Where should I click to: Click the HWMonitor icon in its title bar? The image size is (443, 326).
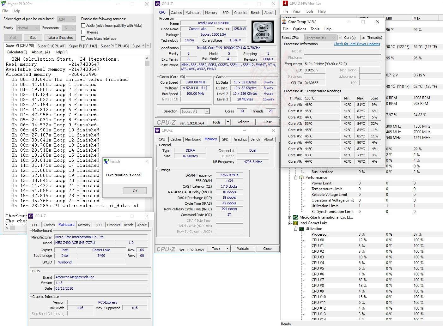[x=285, y=3]
